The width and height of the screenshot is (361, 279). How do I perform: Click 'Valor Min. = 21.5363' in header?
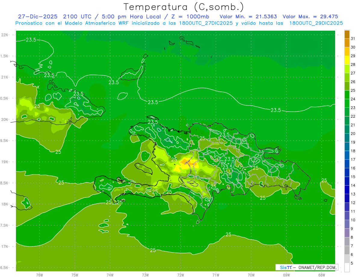click(x=248, y=17)
